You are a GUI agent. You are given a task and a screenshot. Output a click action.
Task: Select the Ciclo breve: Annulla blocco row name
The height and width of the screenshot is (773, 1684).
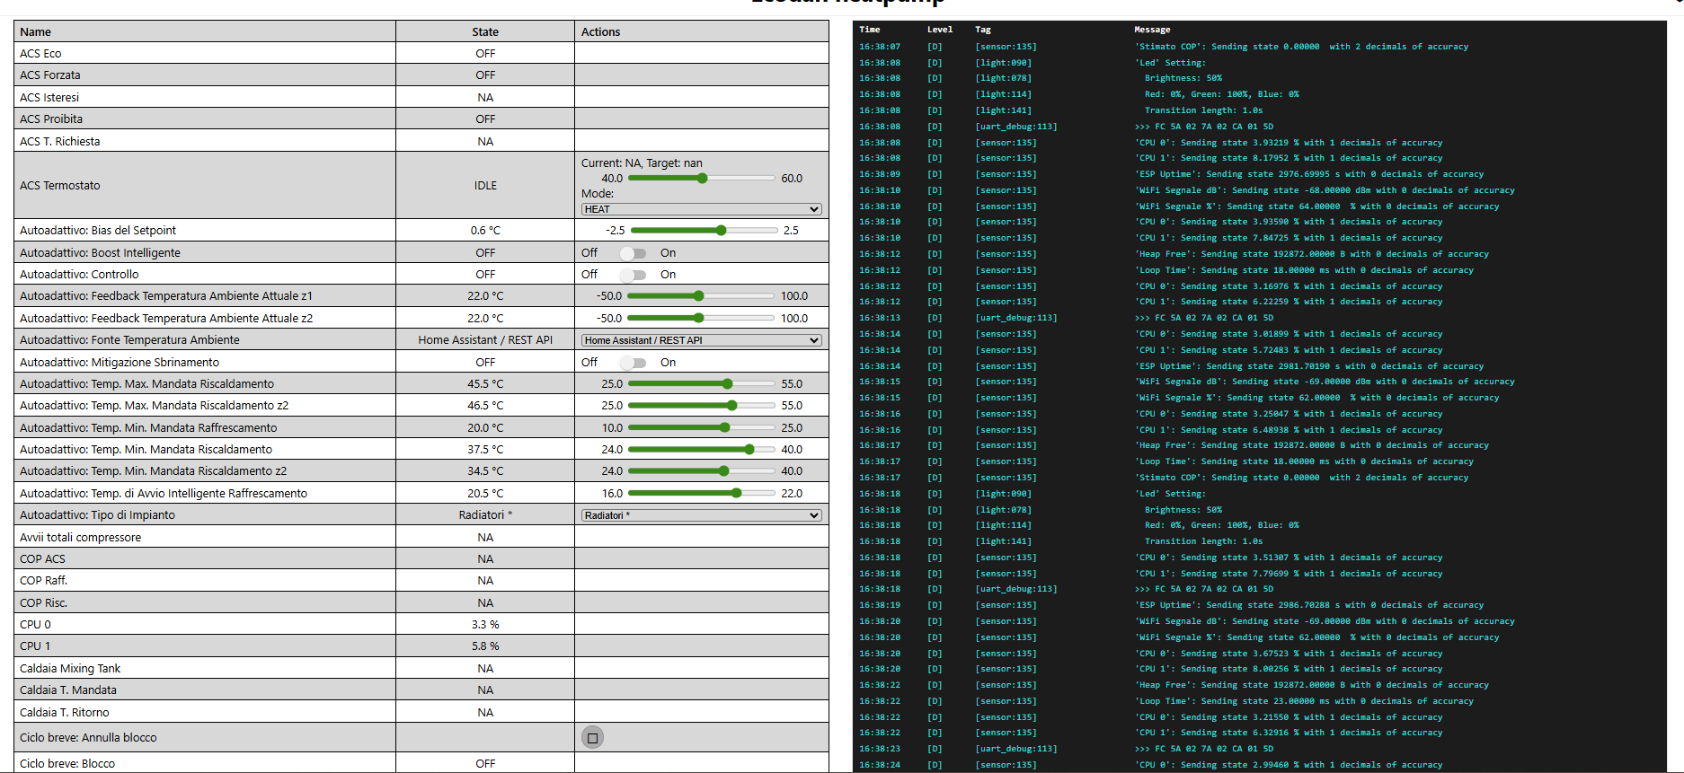88,738
